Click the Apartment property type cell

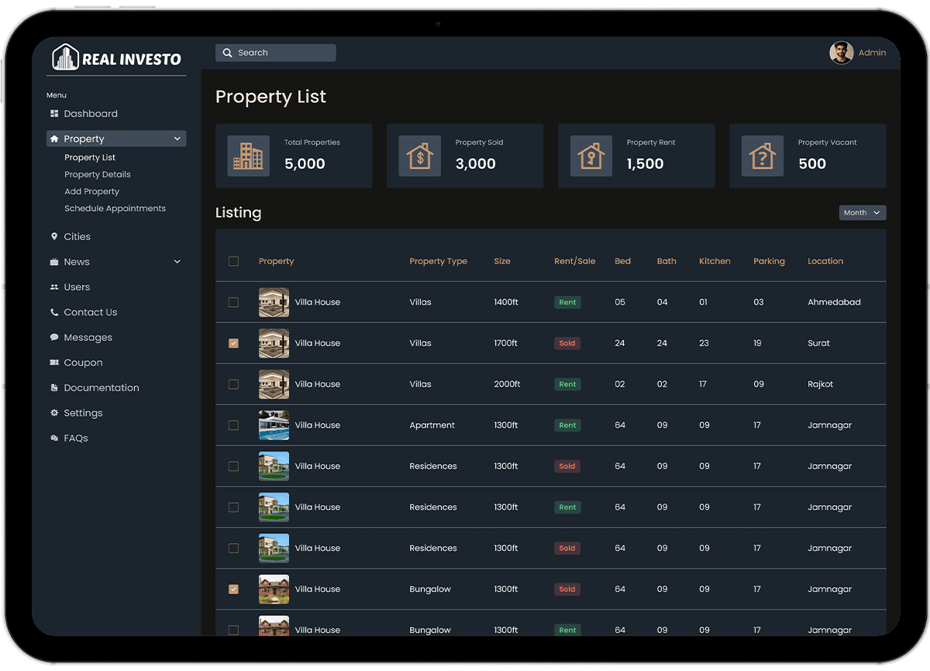pos(432,425)
